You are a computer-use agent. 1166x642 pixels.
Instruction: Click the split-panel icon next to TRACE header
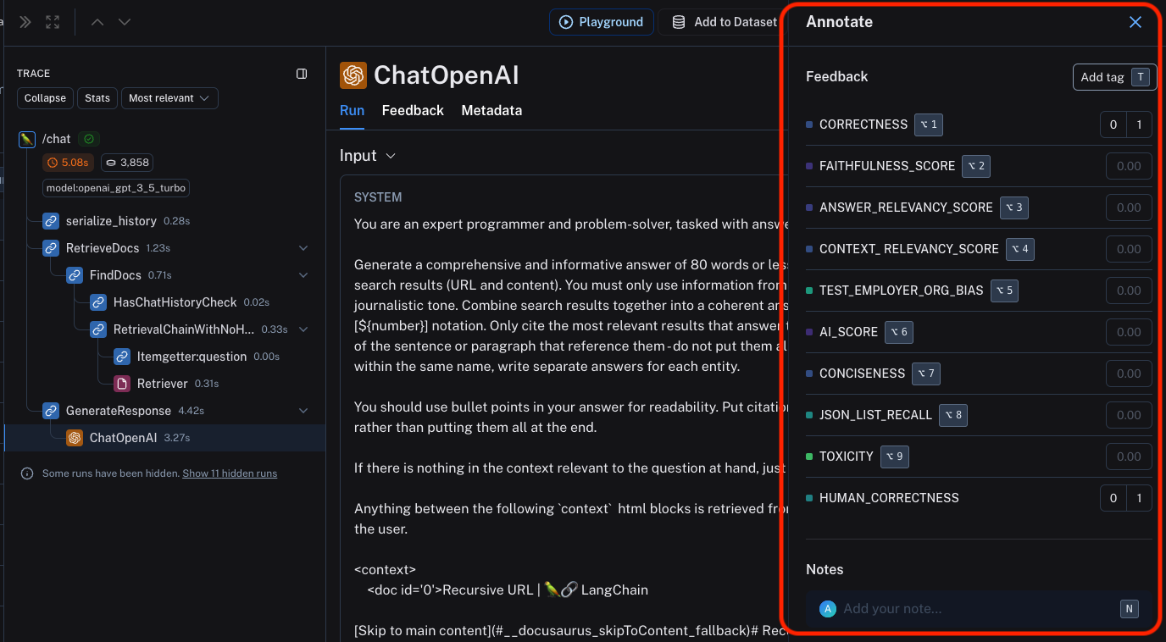302,74
